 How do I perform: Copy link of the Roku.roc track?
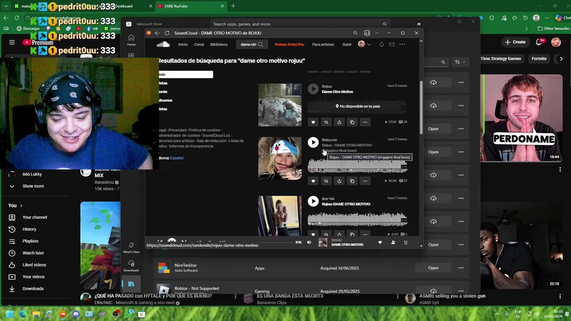352,181
